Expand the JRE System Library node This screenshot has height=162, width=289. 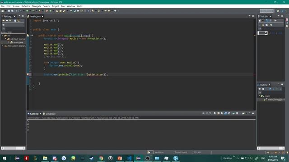coord(3,46)
